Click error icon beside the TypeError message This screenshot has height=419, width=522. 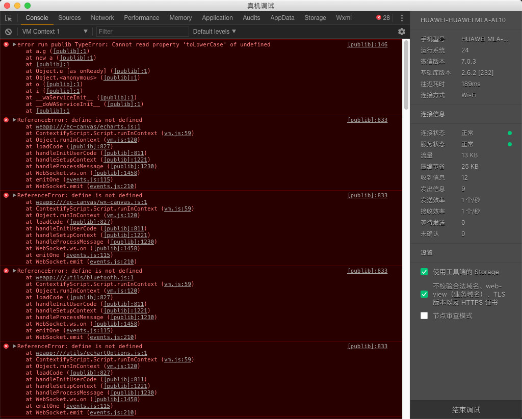click(6, 44)
